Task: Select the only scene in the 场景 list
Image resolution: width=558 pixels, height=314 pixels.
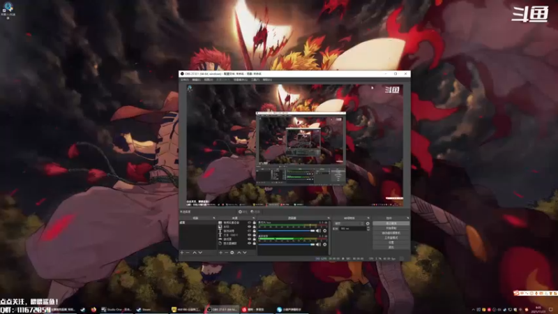Action: click(197, 223)
